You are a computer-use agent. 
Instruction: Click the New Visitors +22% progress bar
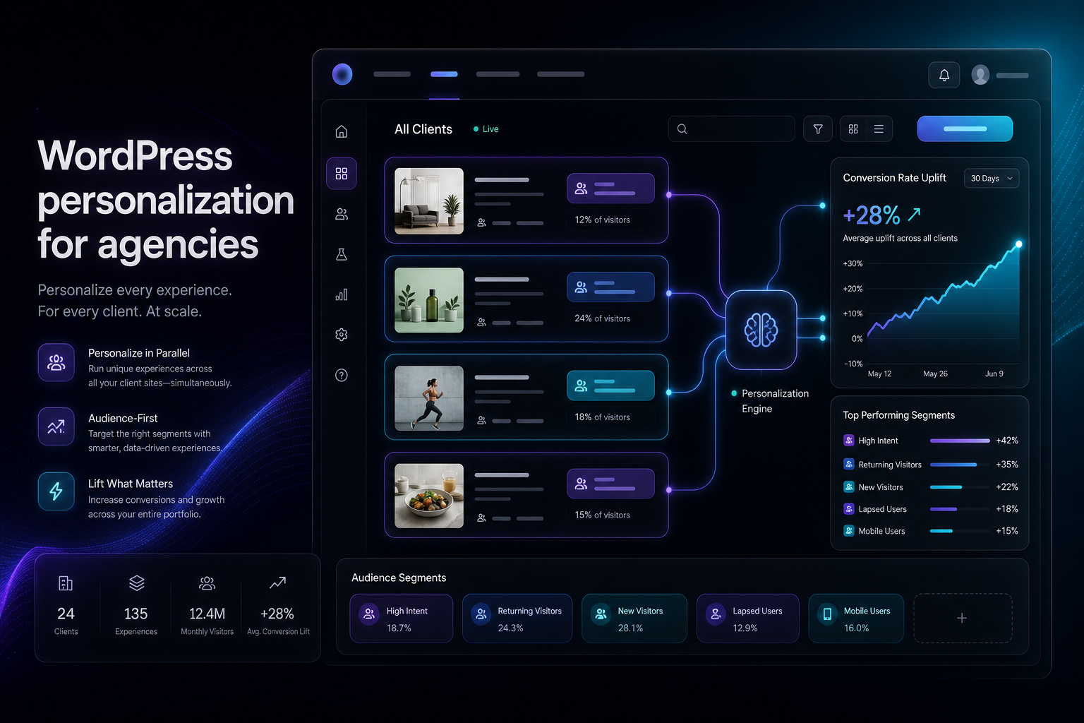pos(960,487)
